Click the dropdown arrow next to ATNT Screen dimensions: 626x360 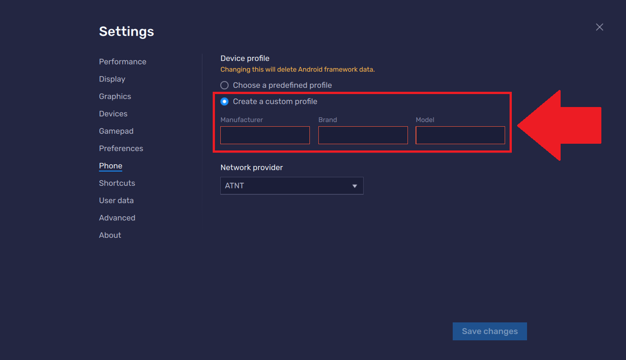355,185
